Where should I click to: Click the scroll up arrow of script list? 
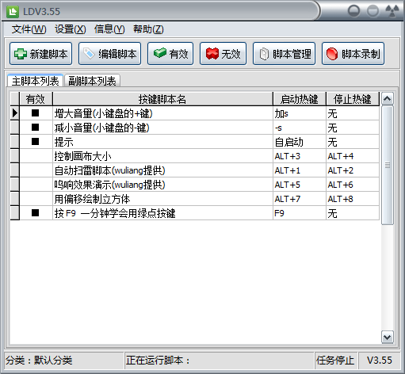(x=388, y=99)
